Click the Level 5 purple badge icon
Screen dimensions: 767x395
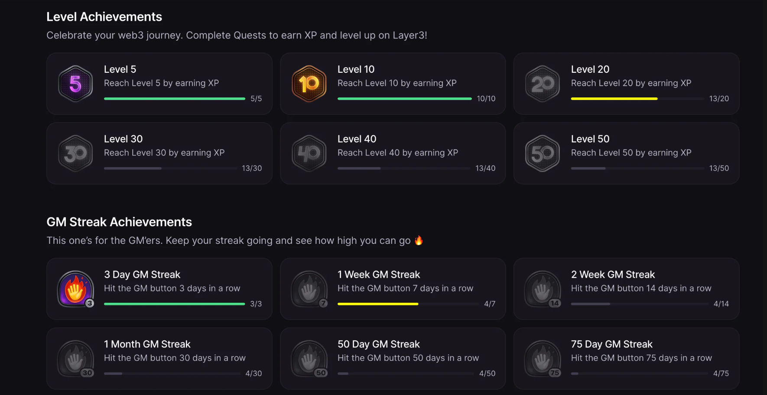coord(75,84)
